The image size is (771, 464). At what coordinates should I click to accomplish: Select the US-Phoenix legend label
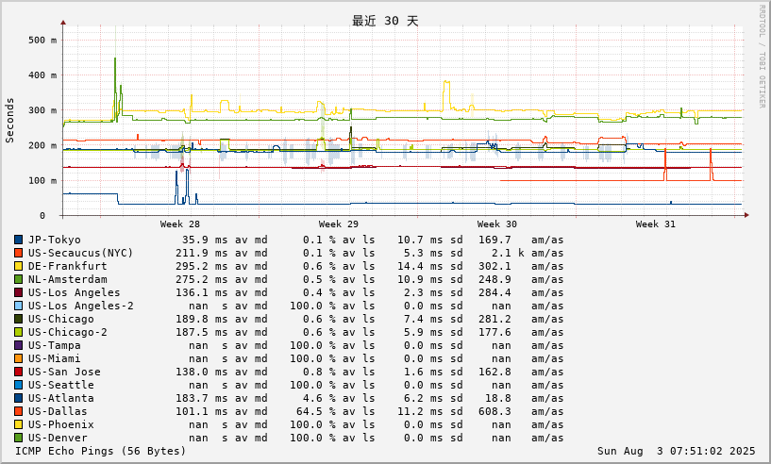[60, 424]
